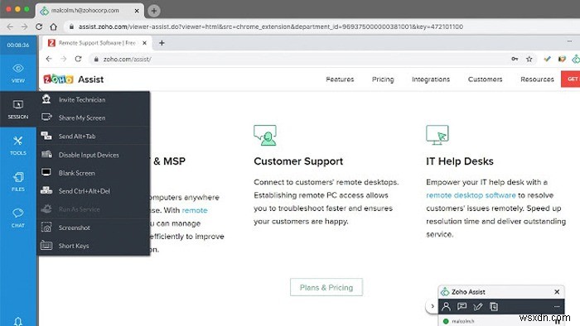This screenshot has height=326, width=580.
Task: Click the Customer Support heading
Action: tap(298, 161)
